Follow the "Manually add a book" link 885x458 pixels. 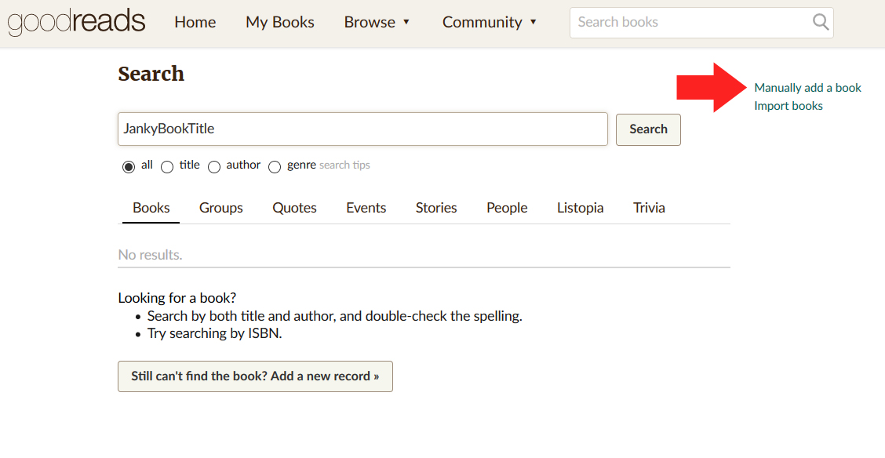point(807,88)
